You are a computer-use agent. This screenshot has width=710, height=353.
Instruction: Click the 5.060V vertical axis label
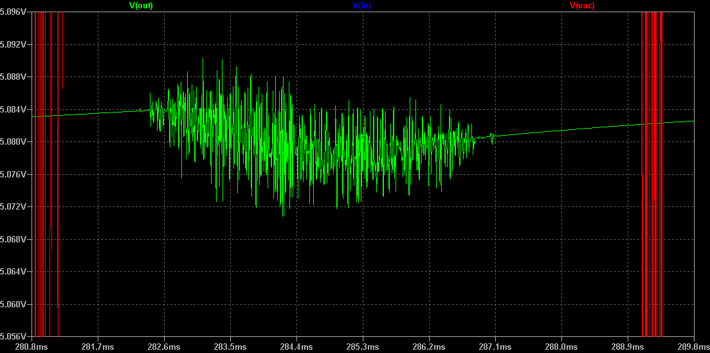click(14, 304)
